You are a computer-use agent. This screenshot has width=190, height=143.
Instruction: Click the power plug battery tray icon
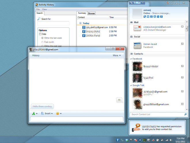tap(158, 140)
